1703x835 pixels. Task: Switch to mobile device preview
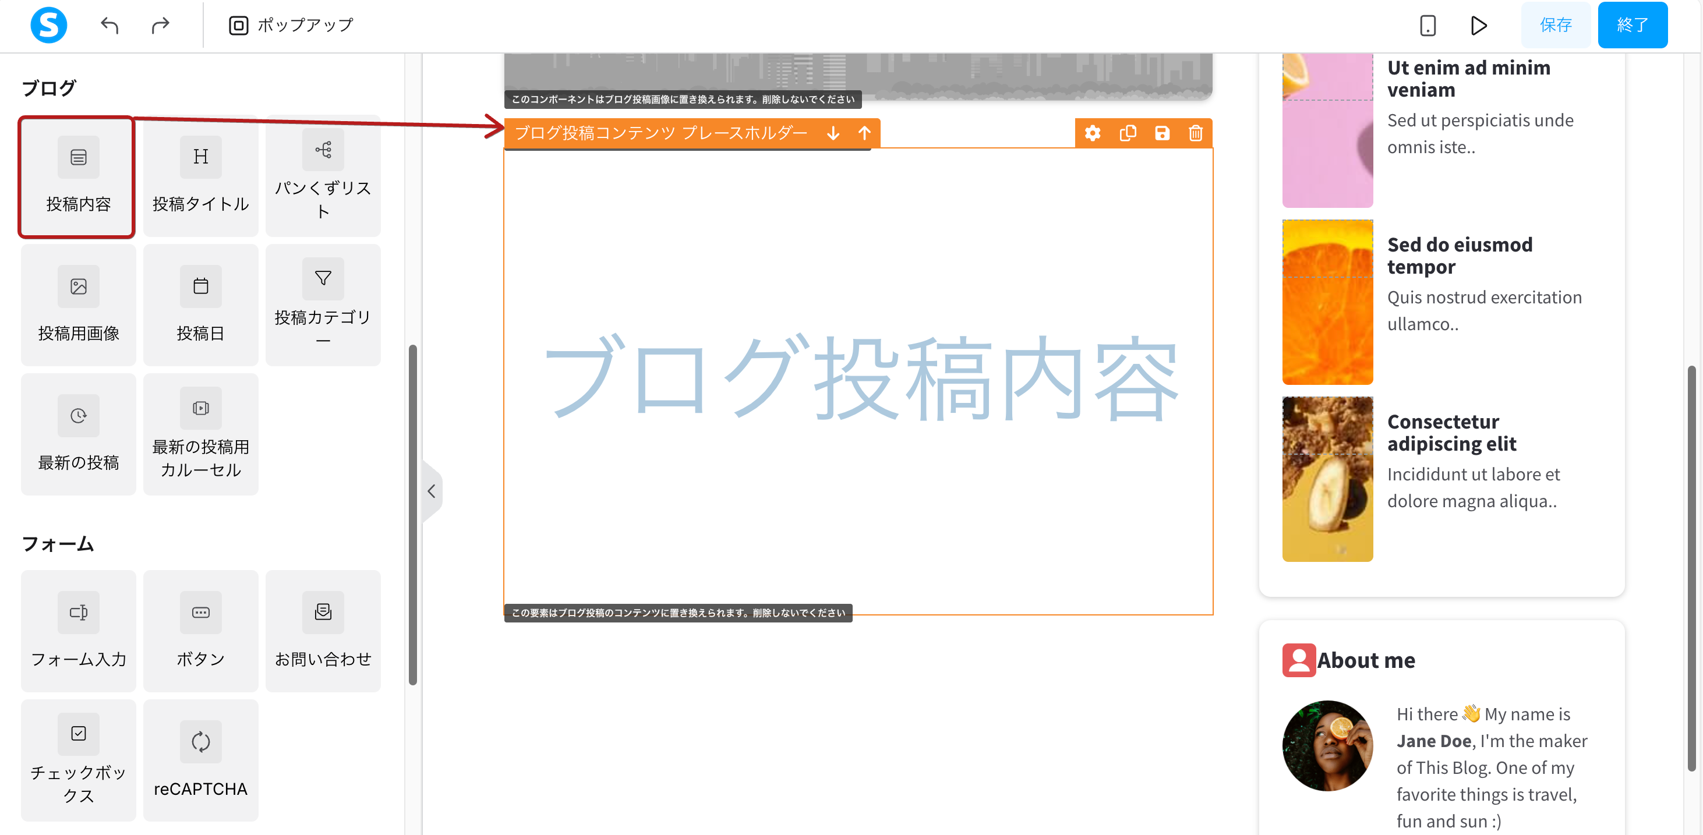(x=1428, y=25)
